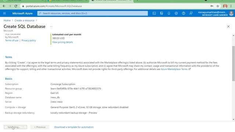
Task: Open the Azure portal hamburger menu
Action: click(x=4, y=13)
